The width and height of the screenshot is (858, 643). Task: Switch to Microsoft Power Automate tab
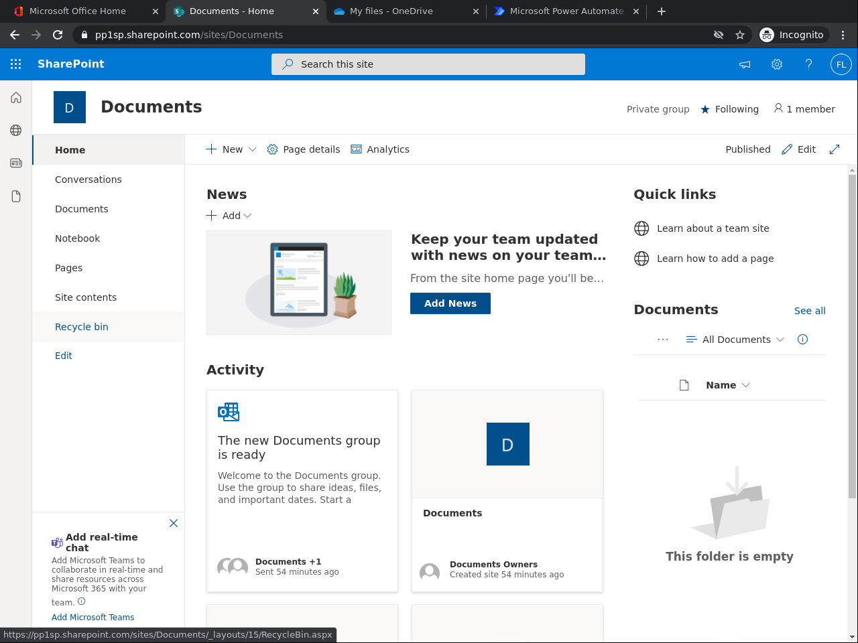(x=566, y=11)
